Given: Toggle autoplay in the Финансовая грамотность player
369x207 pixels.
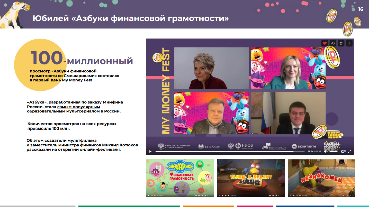Looking at the screenshot, I should click(x=196, y=195).
